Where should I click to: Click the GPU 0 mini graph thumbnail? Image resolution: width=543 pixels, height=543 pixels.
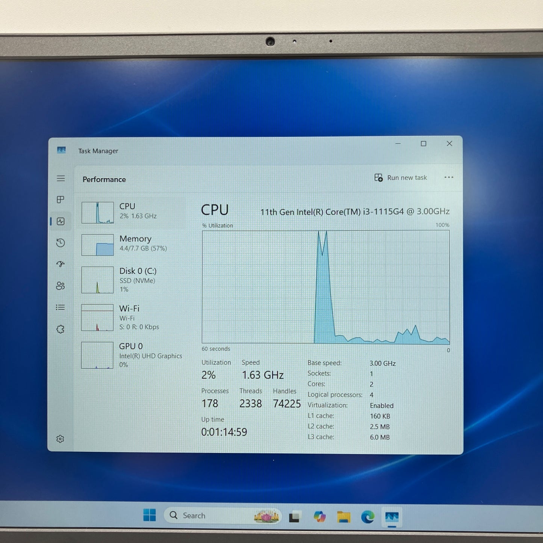[x=97, y=355]
